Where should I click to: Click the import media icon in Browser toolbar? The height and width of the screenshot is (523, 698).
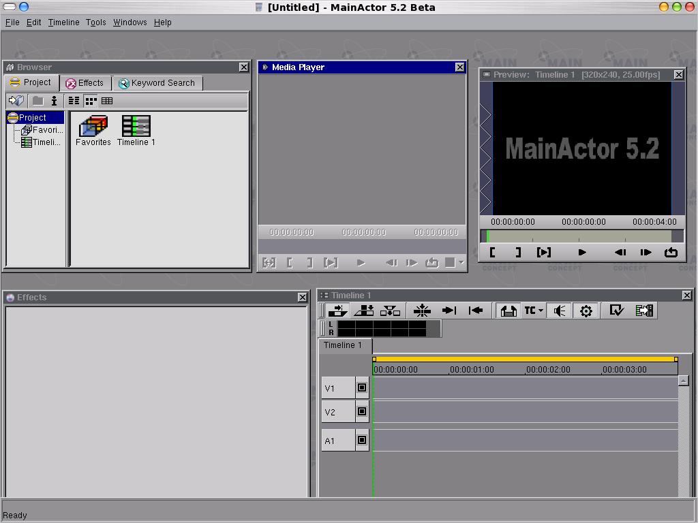pos(17,101)
